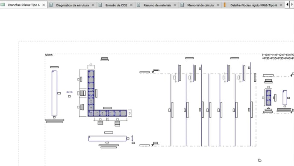Switch to the Diagnóstico da estrutura tab
The image size is (294, 166).
click(72, 5)
